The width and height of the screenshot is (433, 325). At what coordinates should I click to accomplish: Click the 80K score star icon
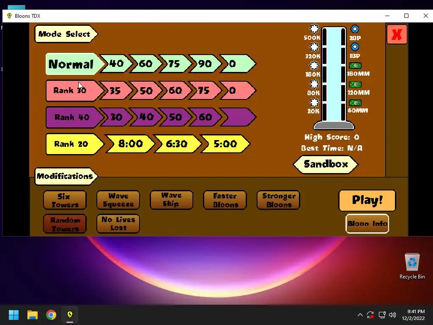pyautogui.click(x=314, y=84)
